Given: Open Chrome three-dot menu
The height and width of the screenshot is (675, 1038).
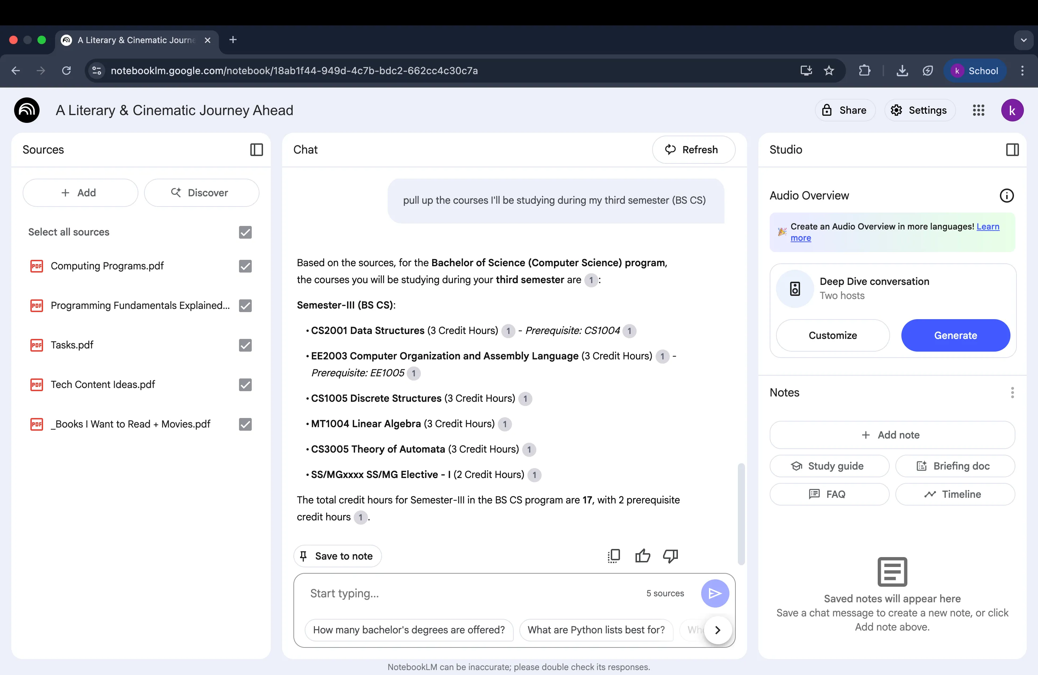Looking at the screenshot, I should (x=1022, y=71).
